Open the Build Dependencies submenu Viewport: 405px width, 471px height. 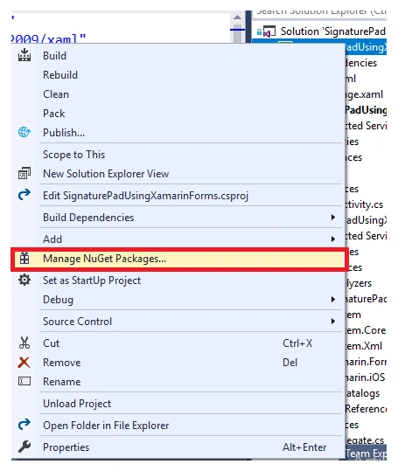(x=178, y=218)
